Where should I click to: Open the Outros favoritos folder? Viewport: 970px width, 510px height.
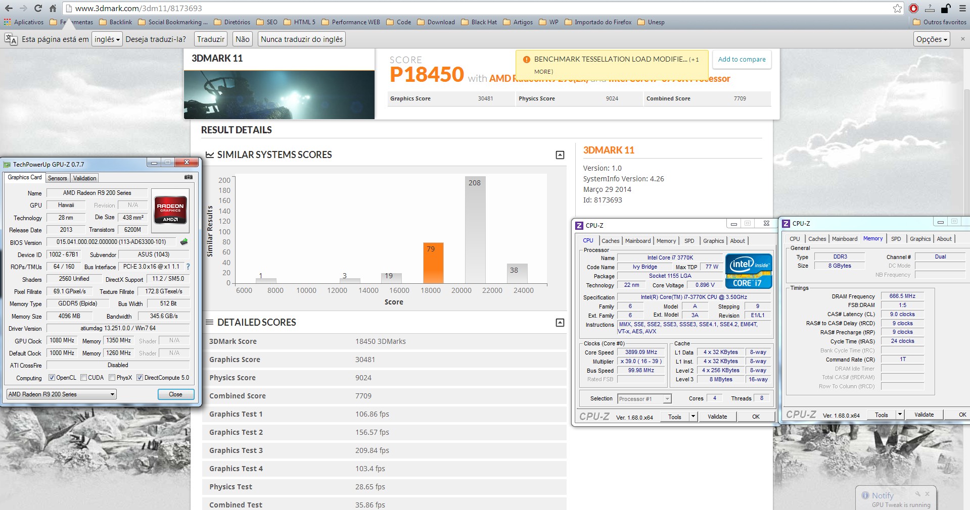tap(940, 22)
